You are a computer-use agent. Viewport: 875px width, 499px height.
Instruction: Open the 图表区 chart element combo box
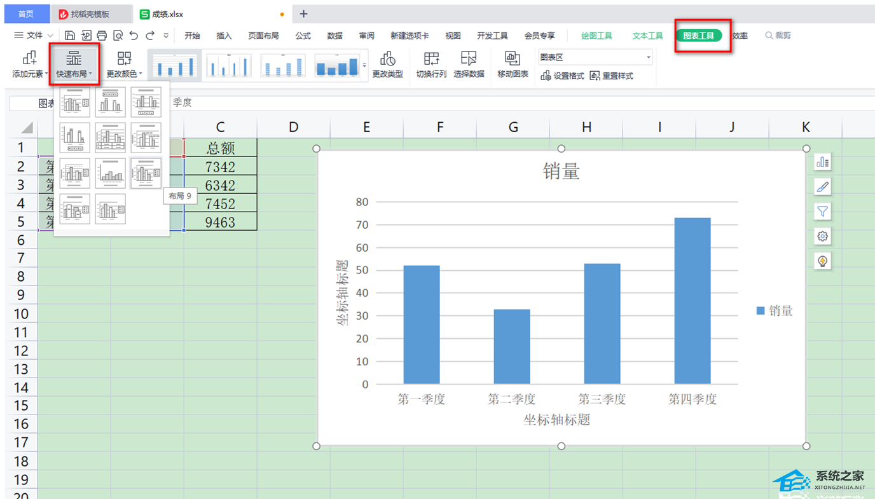click(x=595, y=57)
